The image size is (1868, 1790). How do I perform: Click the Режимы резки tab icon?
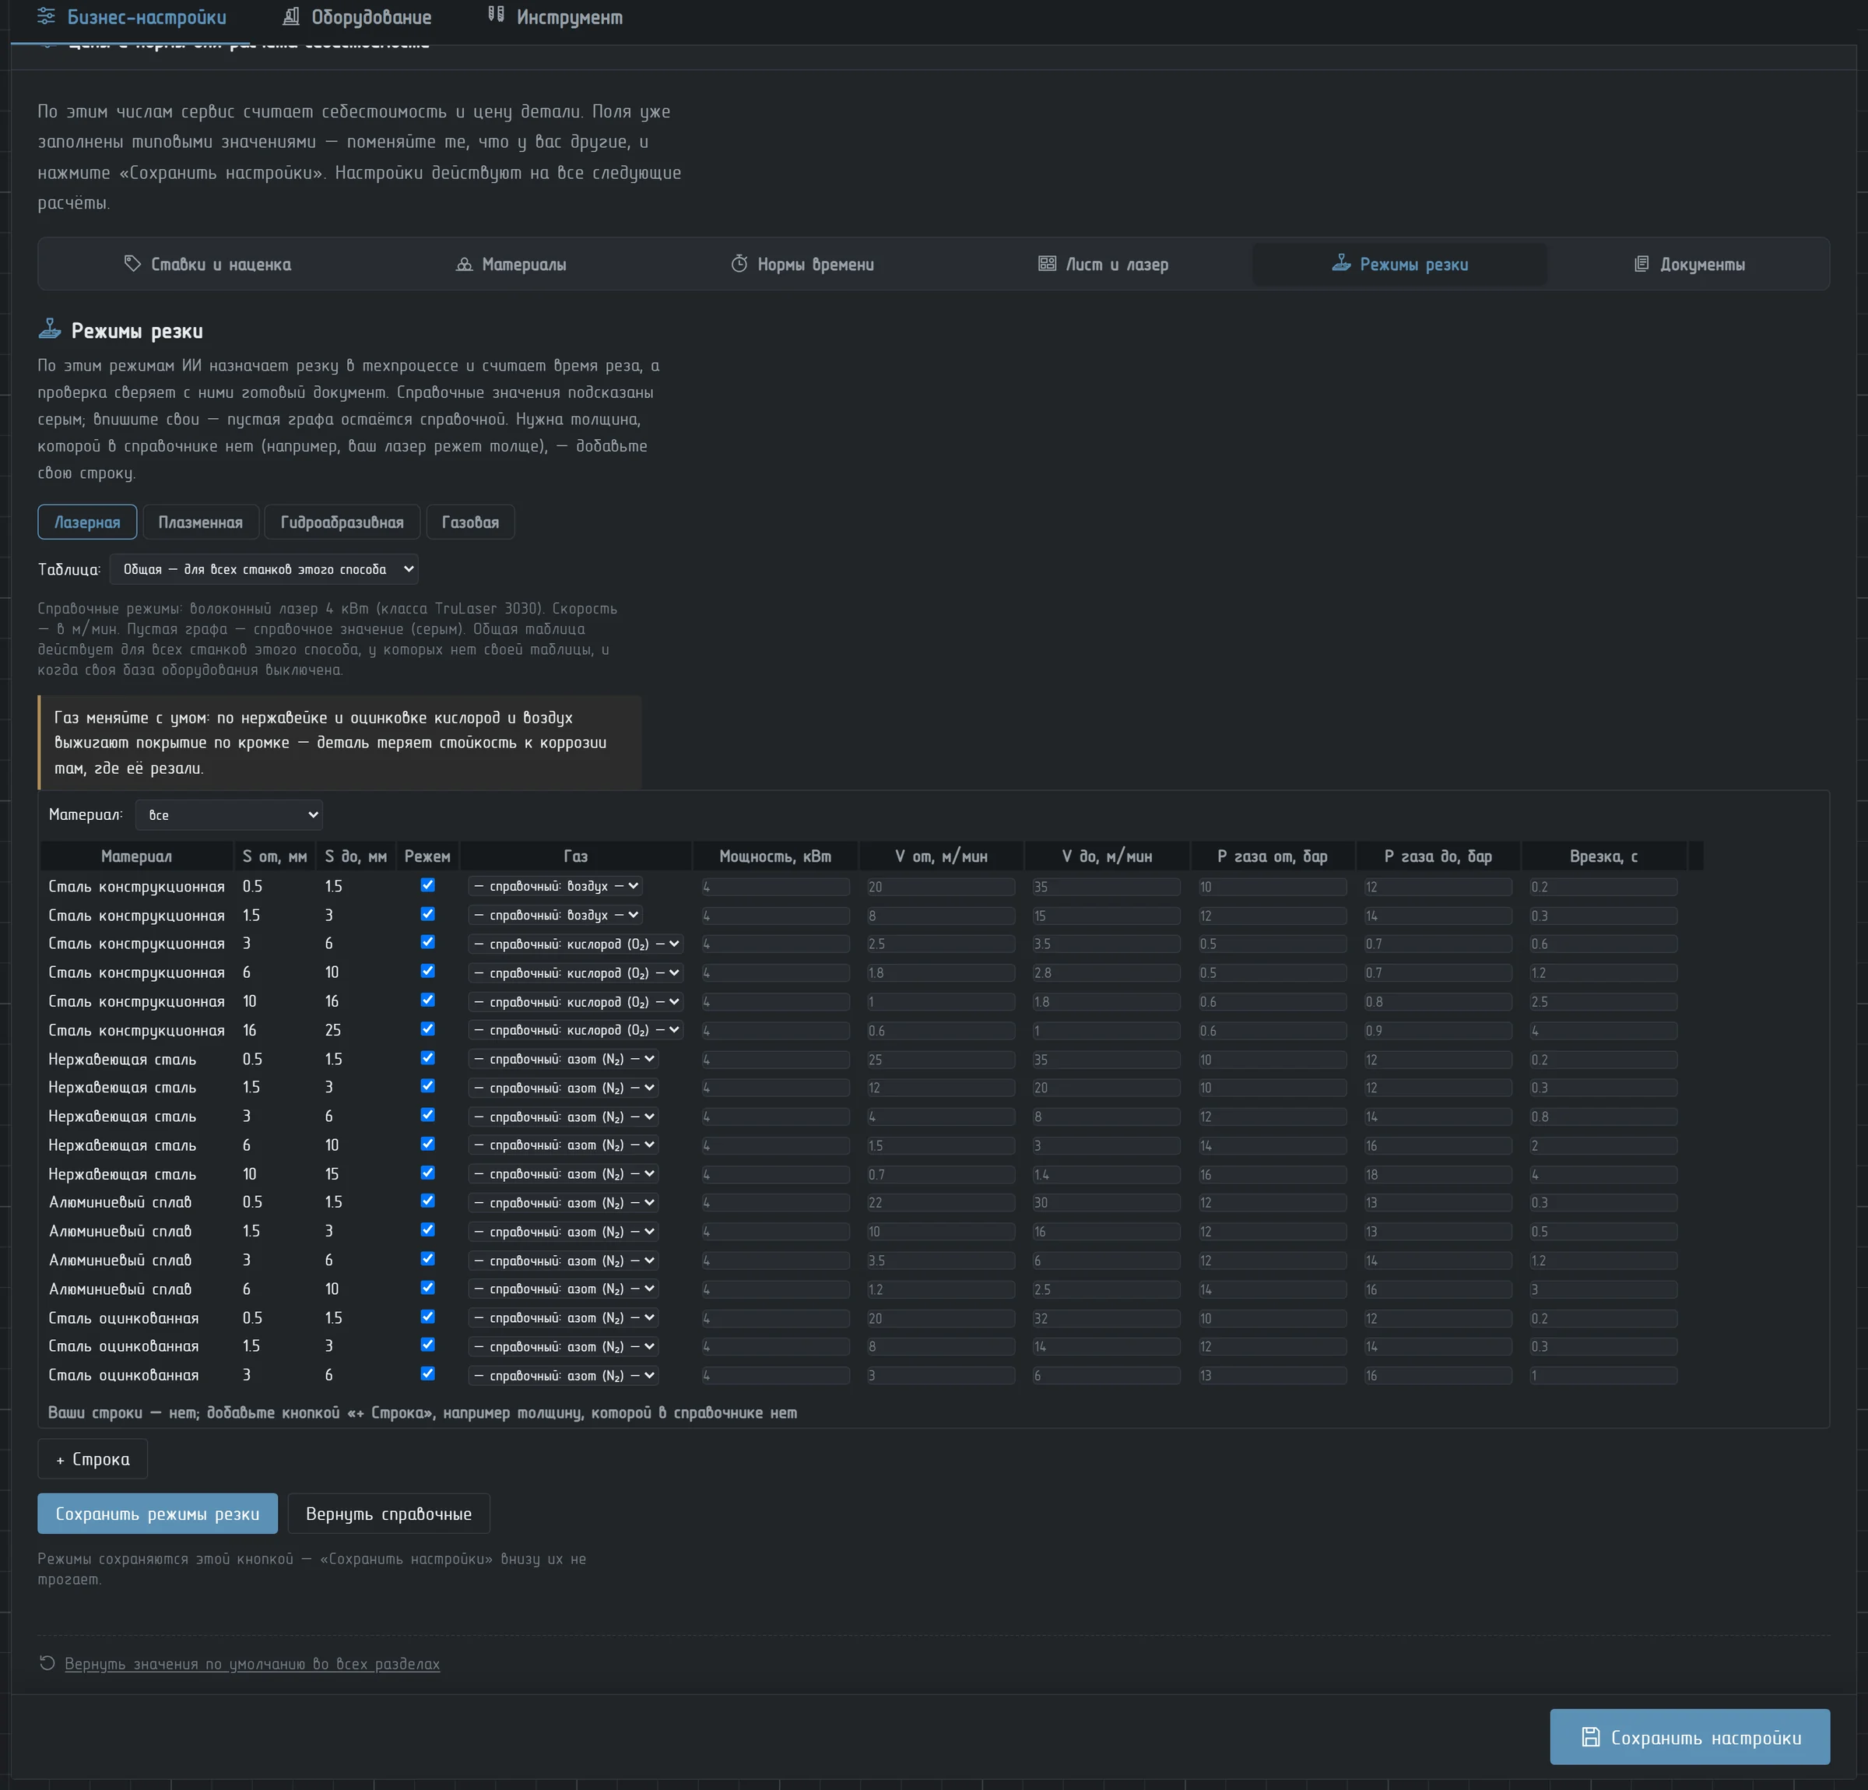[x=1341, y=262]
